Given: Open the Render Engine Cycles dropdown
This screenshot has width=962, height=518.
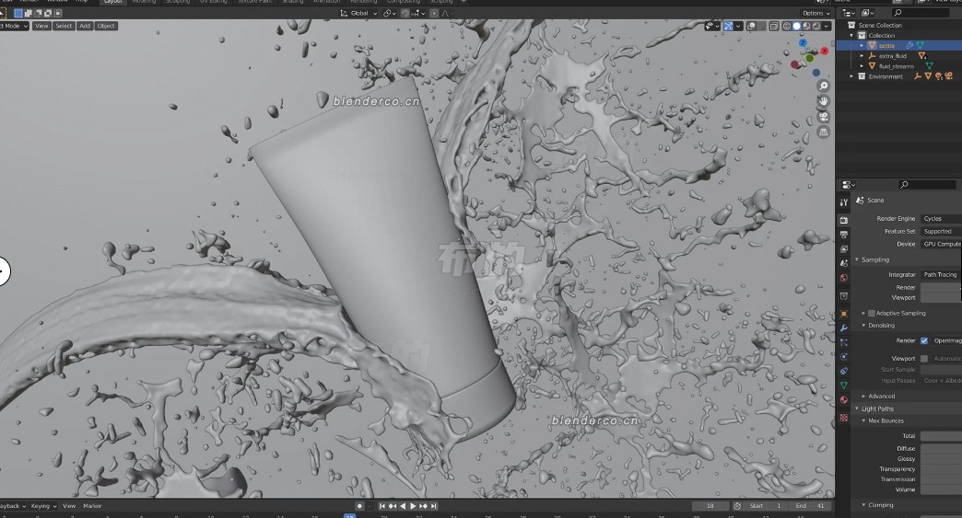Looking at the screenshot, I should tap(941, 219).
